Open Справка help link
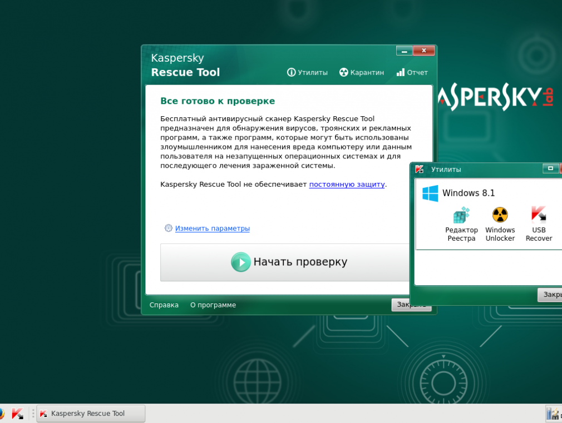The height and width of the screenshot is (423, 562). pos(164,305)
